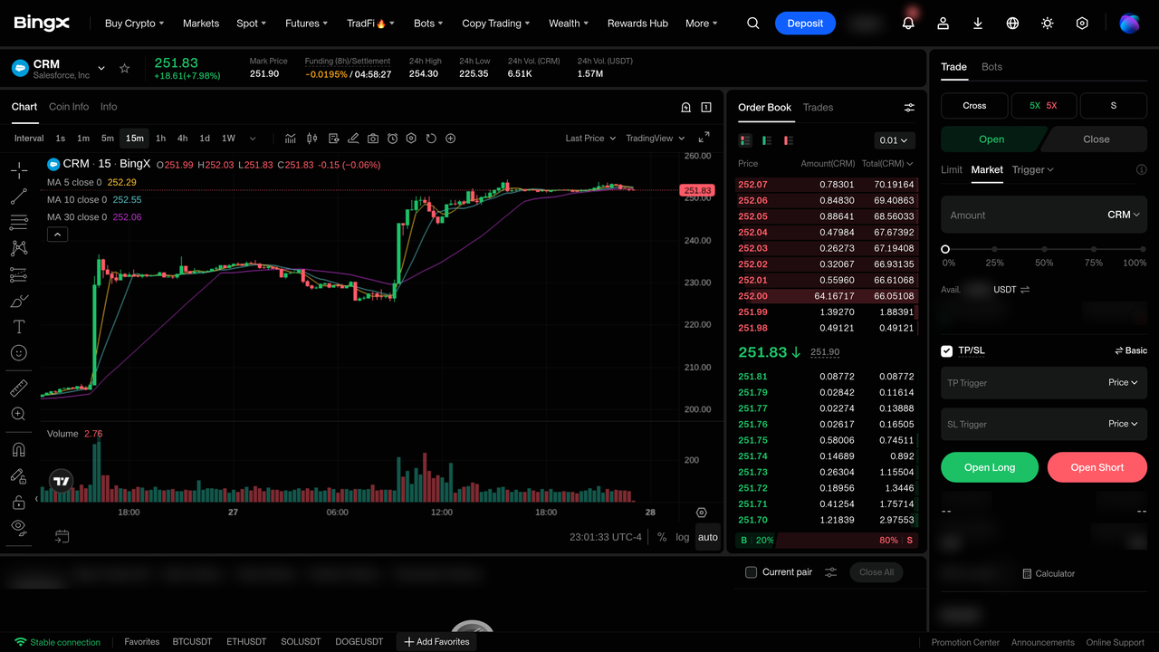
Task: Open the alarm clock alert icon
Action: point(392,139)
